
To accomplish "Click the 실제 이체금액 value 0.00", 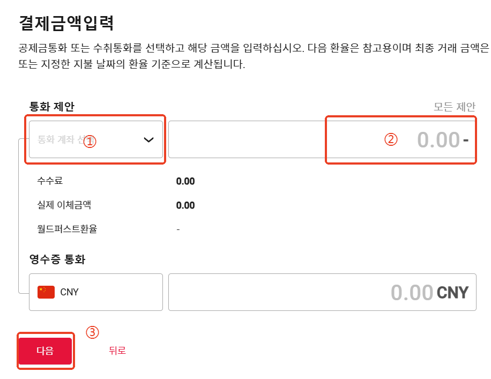I will point(185,205).
